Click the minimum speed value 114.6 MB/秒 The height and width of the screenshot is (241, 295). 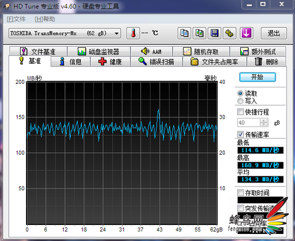coord(260,150)
